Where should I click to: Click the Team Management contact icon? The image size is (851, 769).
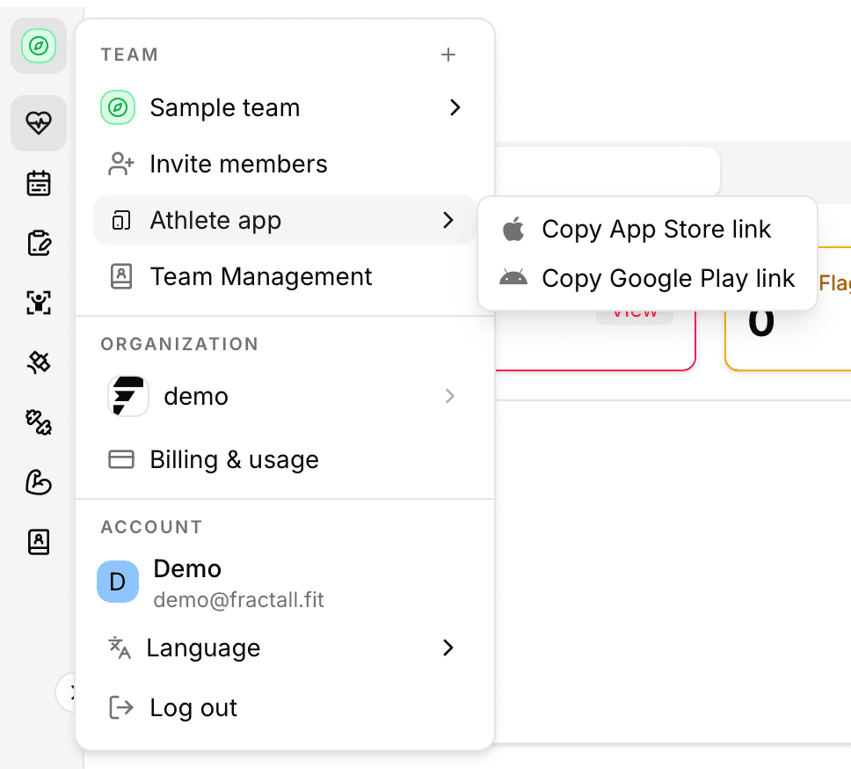pos(121,276)
